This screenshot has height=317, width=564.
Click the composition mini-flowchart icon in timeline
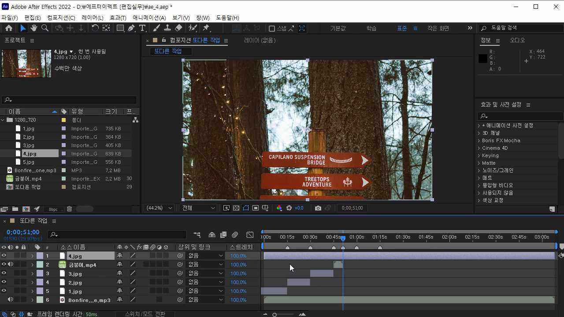[197, 235]
